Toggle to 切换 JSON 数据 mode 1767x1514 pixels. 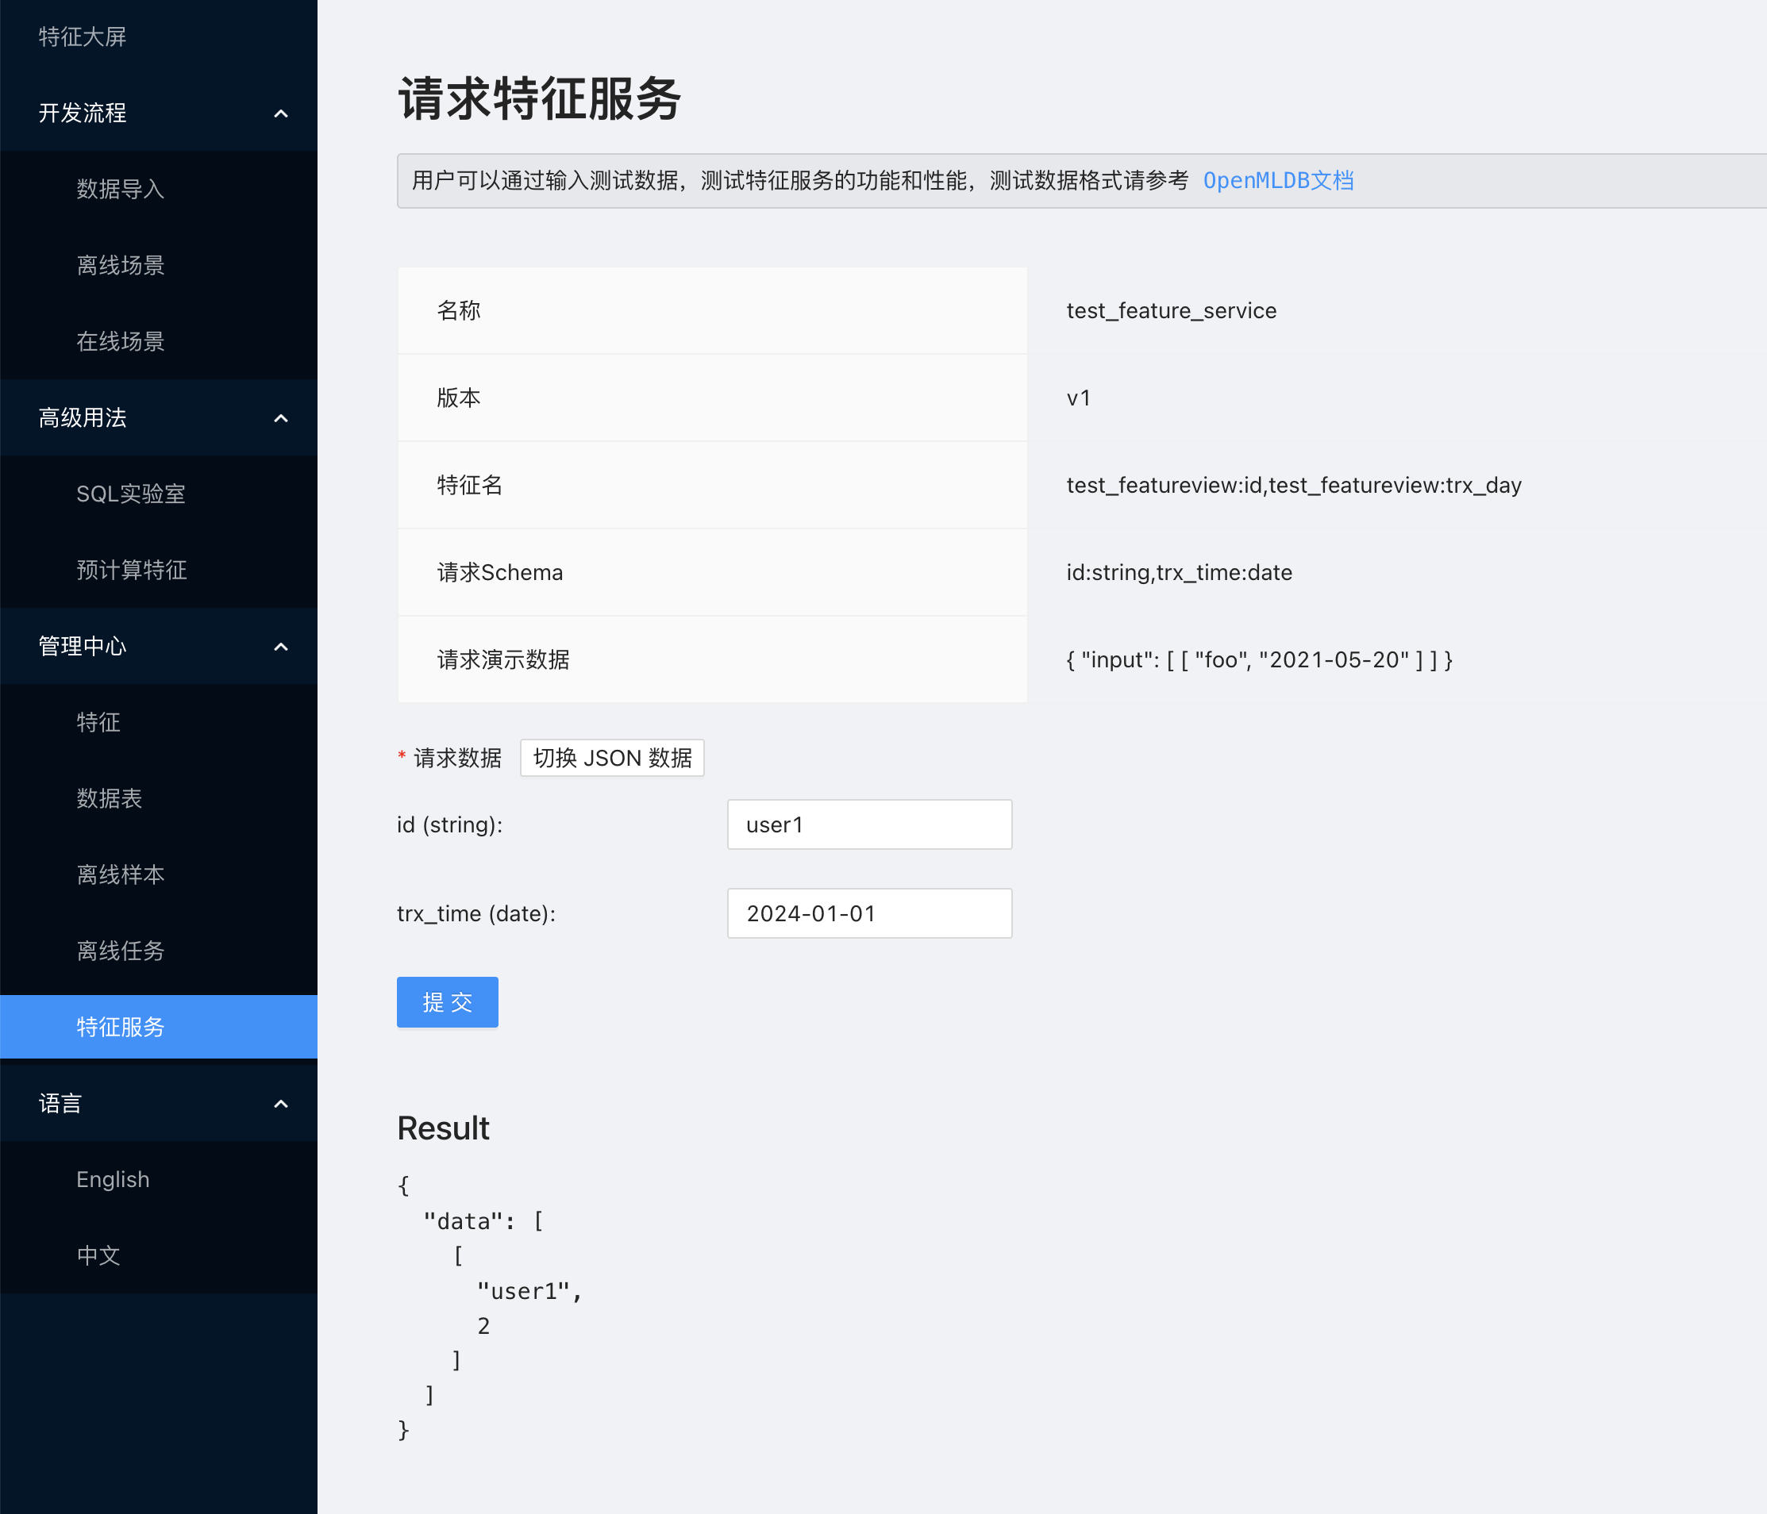pos(611,757)
